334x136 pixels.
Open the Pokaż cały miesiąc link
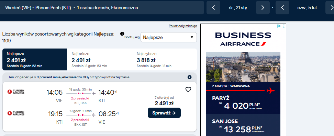183,26
